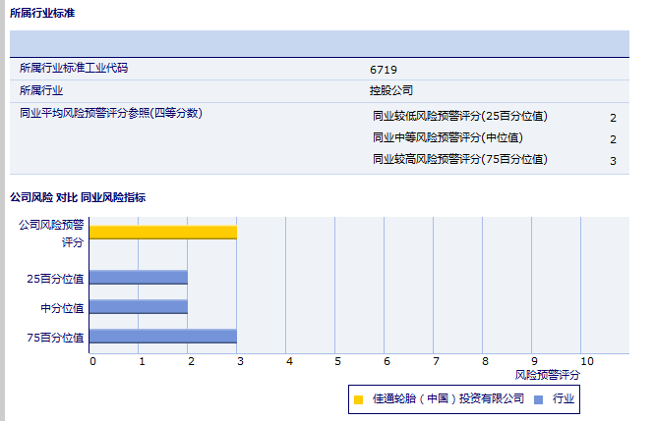Click the 75百分位值 blue bar

pyautogui.click(x=162, y=337)
